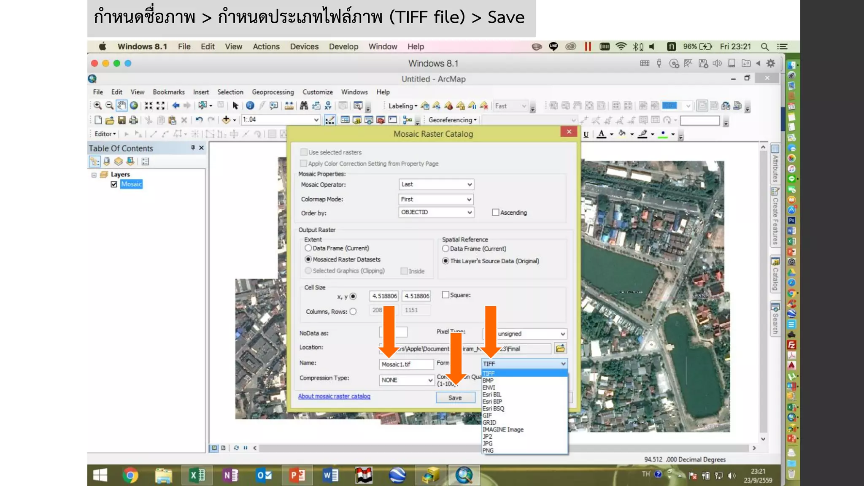Open the Bookmarks menu
Viewport: 864px width, 486px height.
(x=168, y=92)
